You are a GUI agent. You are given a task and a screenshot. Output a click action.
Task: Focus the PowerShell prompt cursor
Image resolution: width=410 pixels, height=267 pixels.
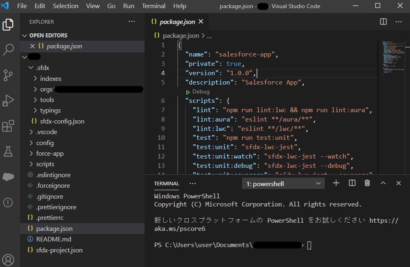coord(309,245)
